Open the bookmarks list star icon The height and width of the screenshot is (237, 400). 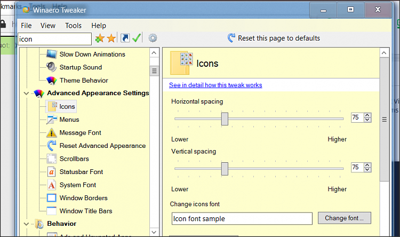tap(111, 38)
